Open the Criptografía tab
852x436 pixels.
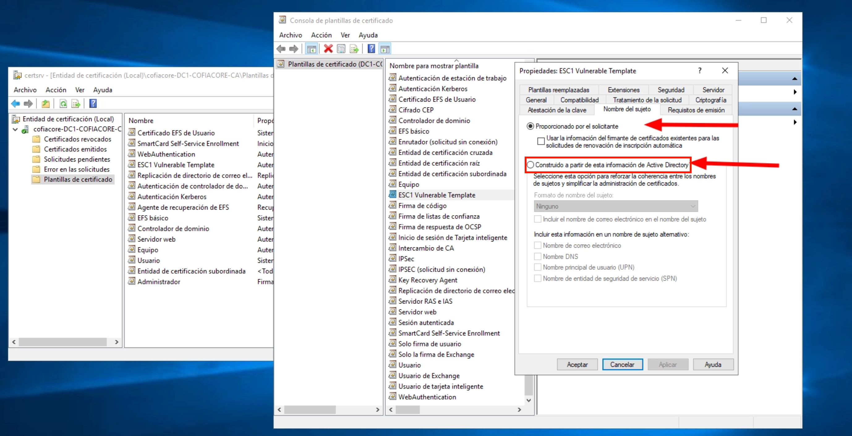pos(710,100)
